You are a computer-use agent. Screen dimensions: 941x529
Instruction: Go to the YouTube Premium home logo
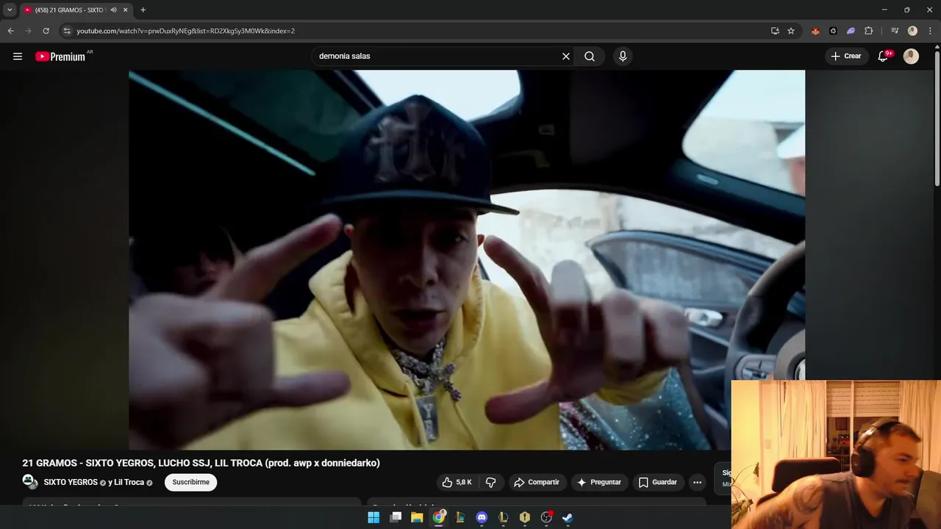pos(61,57)
